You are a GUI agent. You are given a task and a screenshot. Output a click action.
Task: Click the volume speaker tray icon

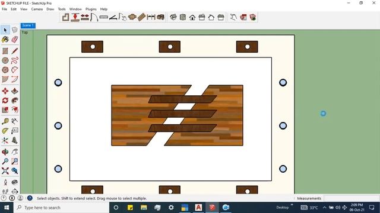(x=338, y=208)
